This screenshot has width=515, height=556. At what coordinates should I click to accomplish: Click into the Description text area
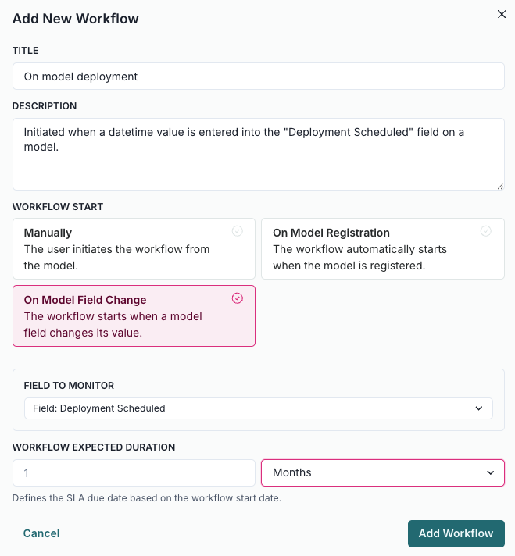tap(258, 154)
